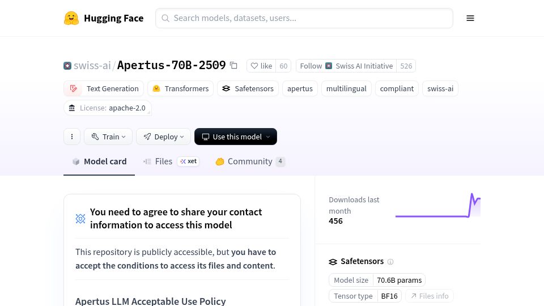Expand the Deploy dropdown
Viewport: 544px width, 306px height.
pyautogui.click(x=163, y=137)
